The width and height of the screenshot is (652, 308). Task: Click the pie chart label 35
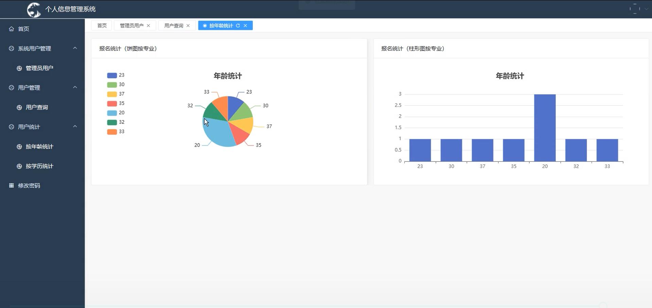point(259,145)
